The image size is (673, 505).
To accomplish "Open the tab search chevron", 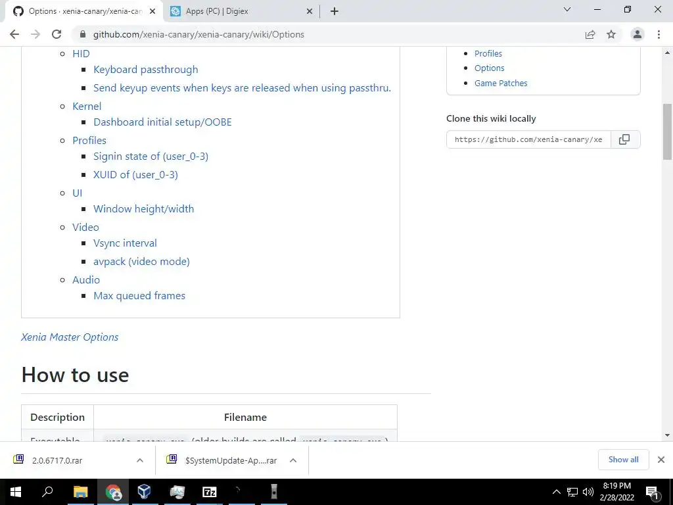I will [x=567, y=9].
